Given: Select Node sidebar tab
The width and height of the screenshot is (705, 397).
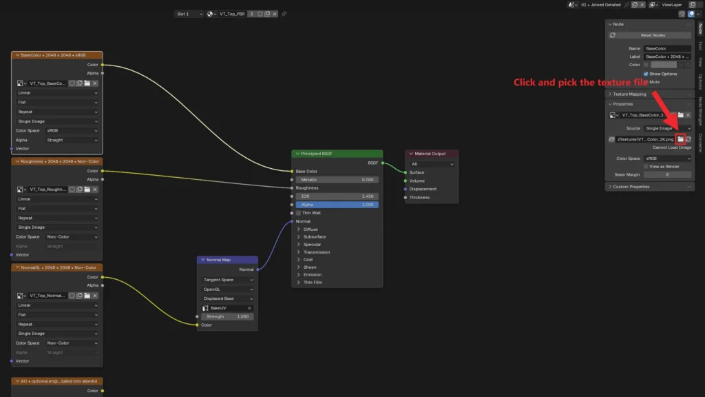Looking at the screenshot, I should 700,28.
